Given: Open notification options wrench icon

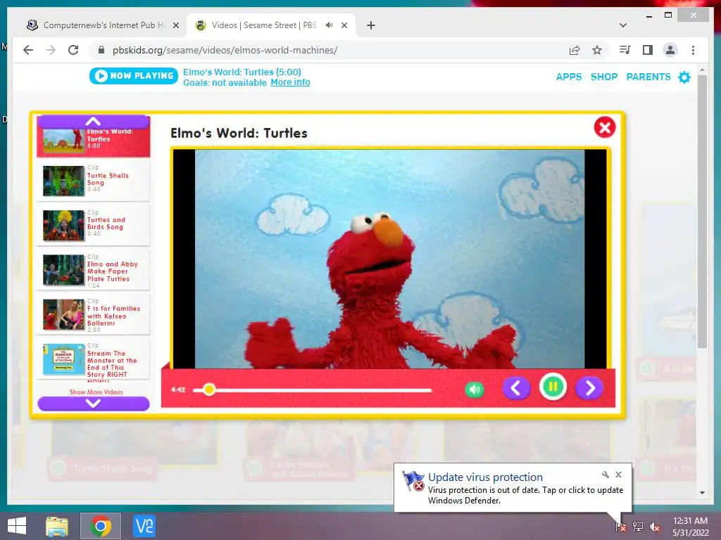Looking at the screenshot, I should pos(605,475).
